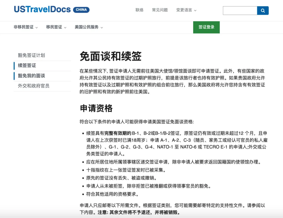This screenshot has width=283, height=218.
Task: Open the 移民签证 dropdown menu
Action: (56, 27)
